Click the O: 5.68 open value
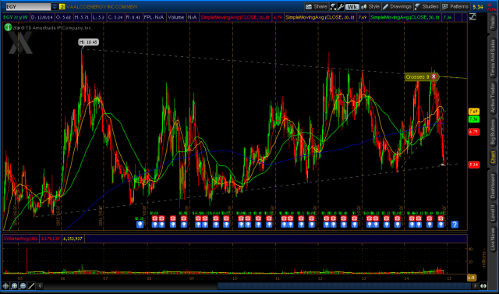Image resolution: width=499 pixels, height=294 pixels. [64, 17]
